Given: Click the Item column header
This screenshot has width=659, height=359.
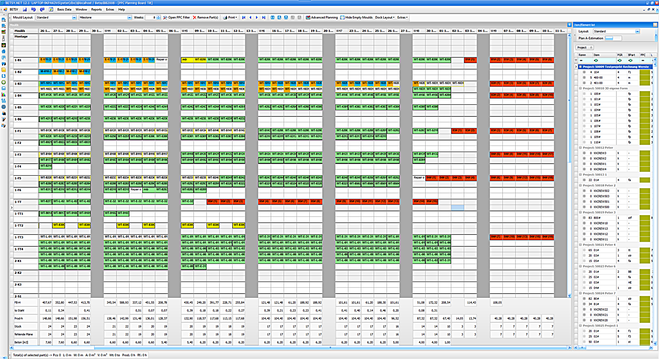Looking at the screenshot, I should [604, 55].
